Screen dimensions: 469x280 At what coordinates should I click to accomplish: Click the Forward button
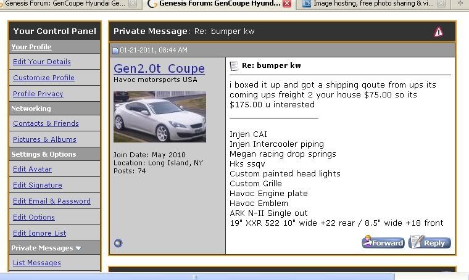[x=383, y=242]
